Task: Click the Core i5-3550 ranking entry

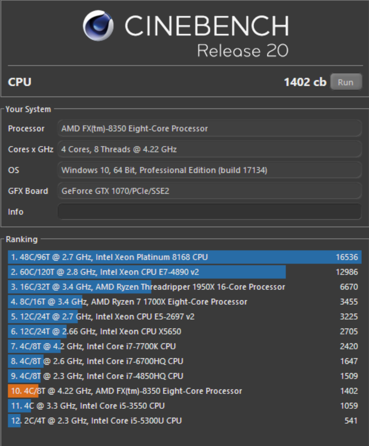Action: coord(184,406)
